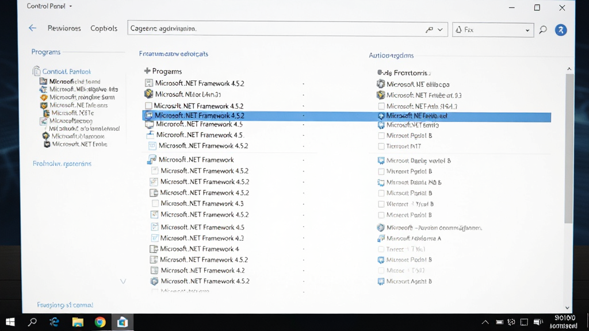589x331 pixels.
Task: Click the shield icon beside 'Microsoft.Nféor blands'
Action: coord(149,94)
